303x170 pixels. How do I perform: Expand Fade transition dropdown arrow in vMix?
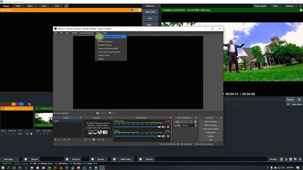click(157, 25)
